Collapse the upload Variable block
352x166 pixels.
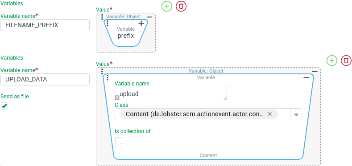click(306, 77)
